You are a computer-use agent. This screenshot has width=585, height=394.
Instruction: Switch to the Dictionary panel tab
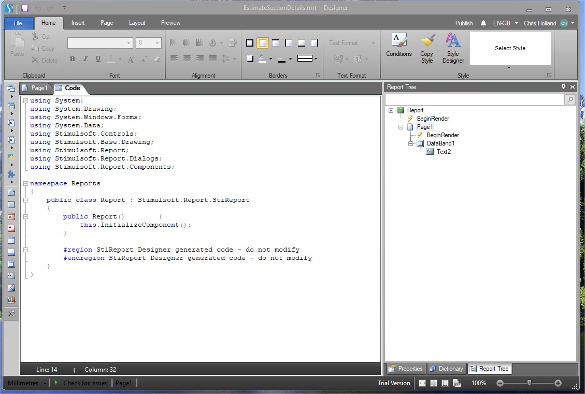(x=446, y=369)
